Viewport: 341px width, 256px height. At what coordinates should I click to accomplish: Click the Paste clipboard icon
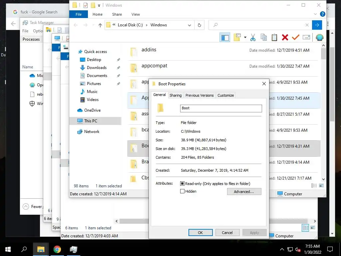point(274,37)
